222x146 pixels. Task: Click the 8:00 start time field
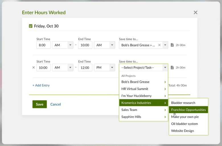[x=43, y=45]
